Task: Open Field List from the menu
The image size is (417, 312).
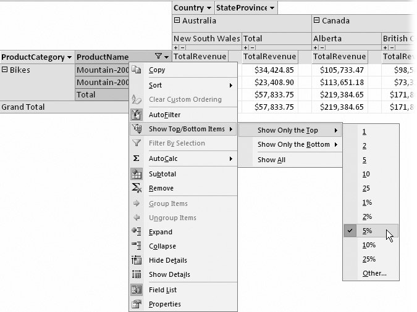Action: click(x=183, y=290)
